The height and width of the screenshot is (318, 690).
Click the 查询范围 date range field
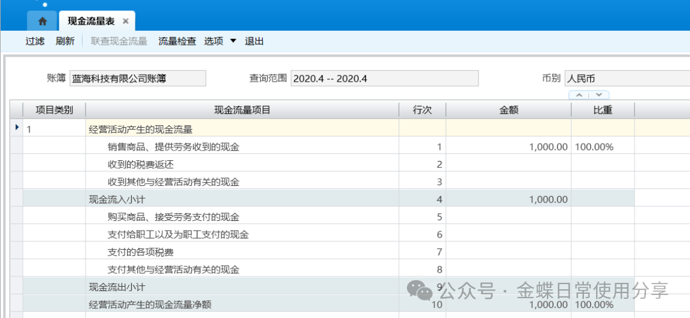[384, 79]
